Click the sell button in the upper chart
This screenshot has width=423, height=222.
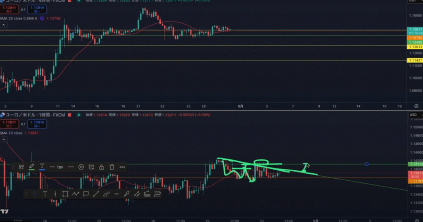[10, 9]
